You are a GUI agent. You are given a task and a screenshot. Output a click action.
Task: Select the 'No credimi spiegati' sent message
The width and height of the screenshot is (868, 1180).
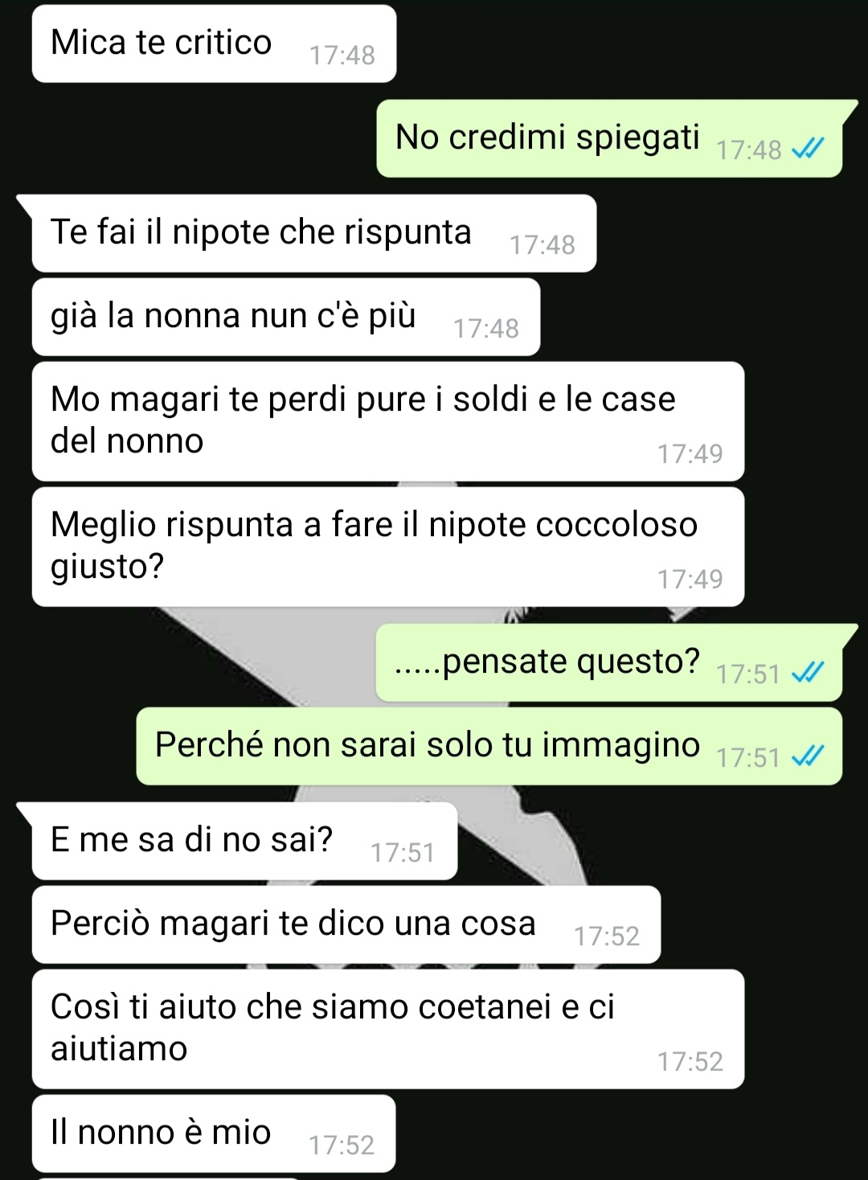[x=609, y=138]
